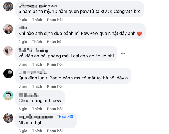This screenshot has width=169, height=134.
Task: Like the 'Quá đỉnh lun r' comment
Action: (37, 86)
